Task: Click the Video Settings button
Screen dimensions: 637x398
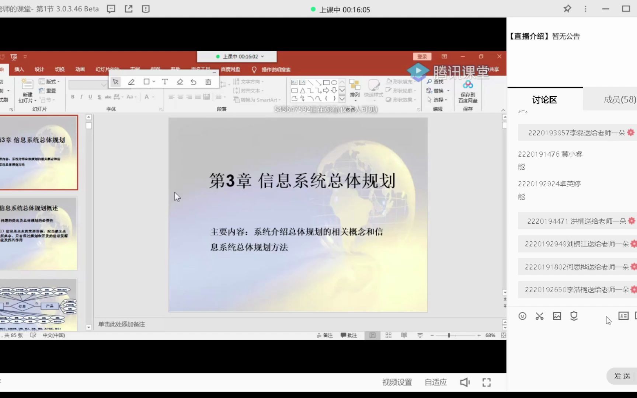Action: click(x=397, y=382)
